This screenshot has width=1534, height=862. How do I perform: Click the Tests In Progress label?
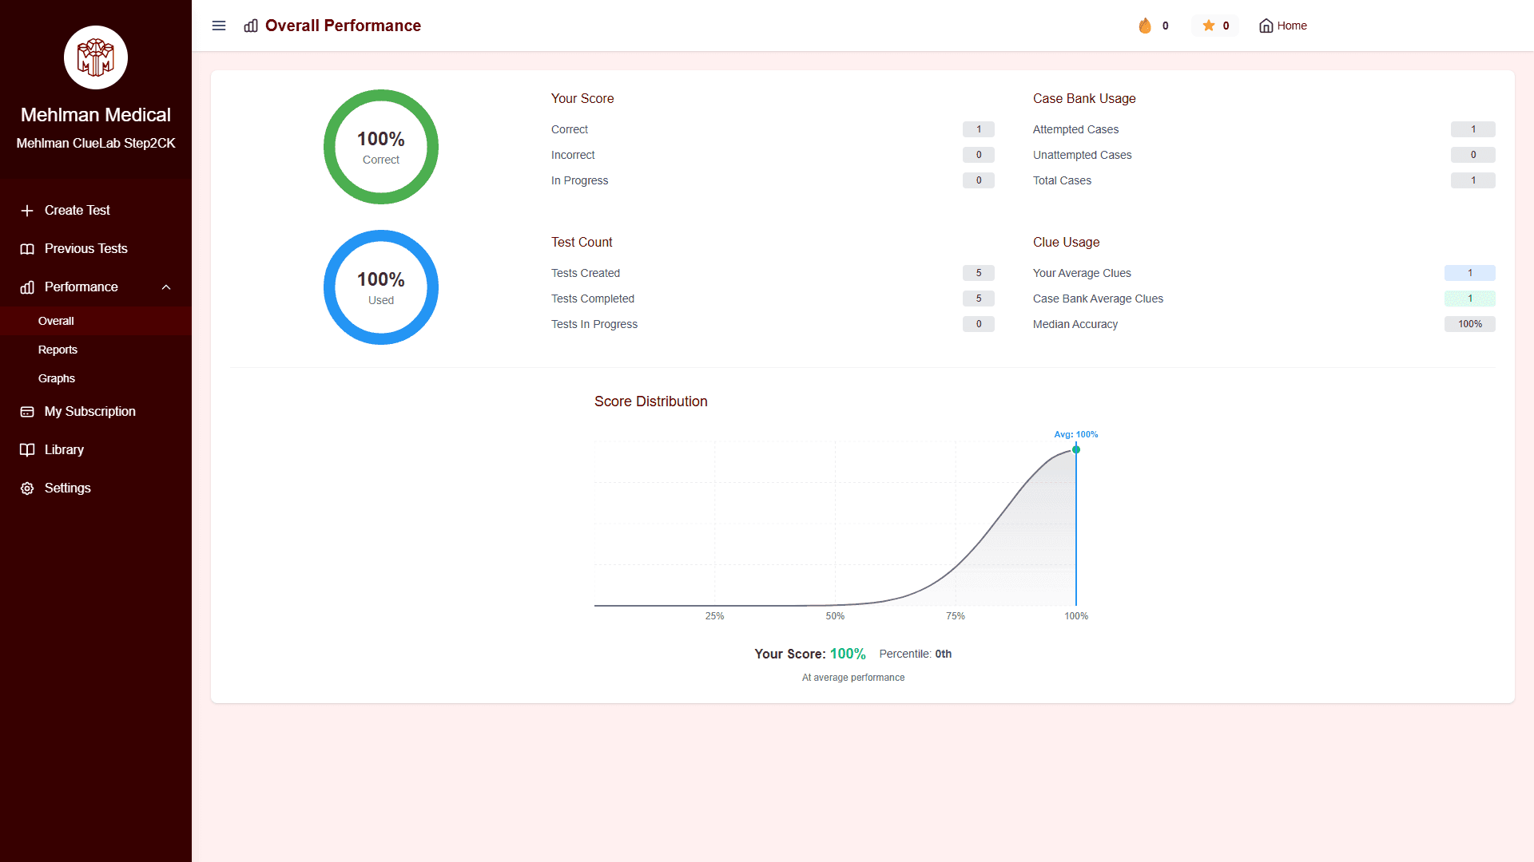pyautogui.click(x=594, y=324)
